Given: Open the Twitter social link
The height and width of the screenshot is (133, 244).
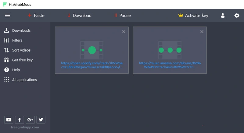Looking at the screenshot, I should (x=41, y=120).
